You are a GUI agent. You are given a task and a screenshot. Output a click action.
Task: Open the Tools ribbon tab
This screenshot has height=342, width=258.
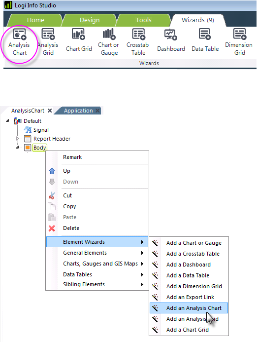(x=143, y=20)
